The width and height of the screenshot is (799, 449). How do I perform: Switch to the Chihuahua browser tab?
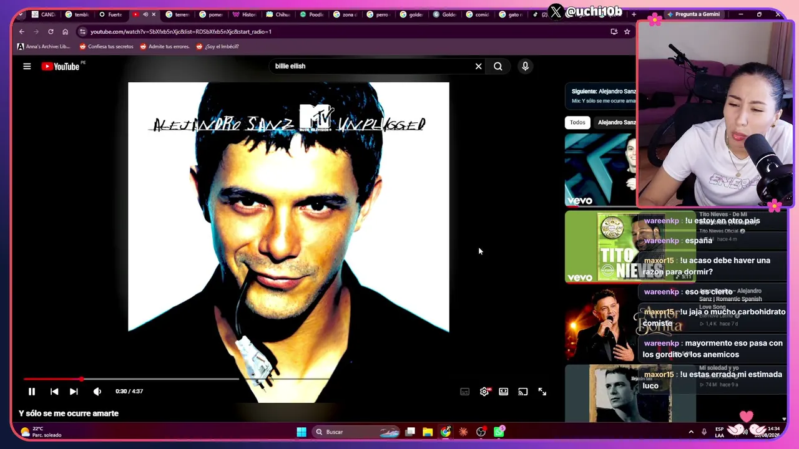coord(278,14)
